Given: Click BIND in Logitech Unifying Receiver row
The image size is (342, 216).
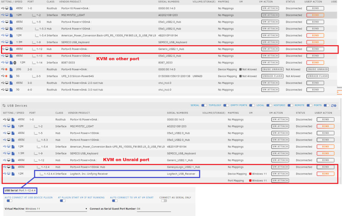Looking at the screenshot, I should (326, 174).
